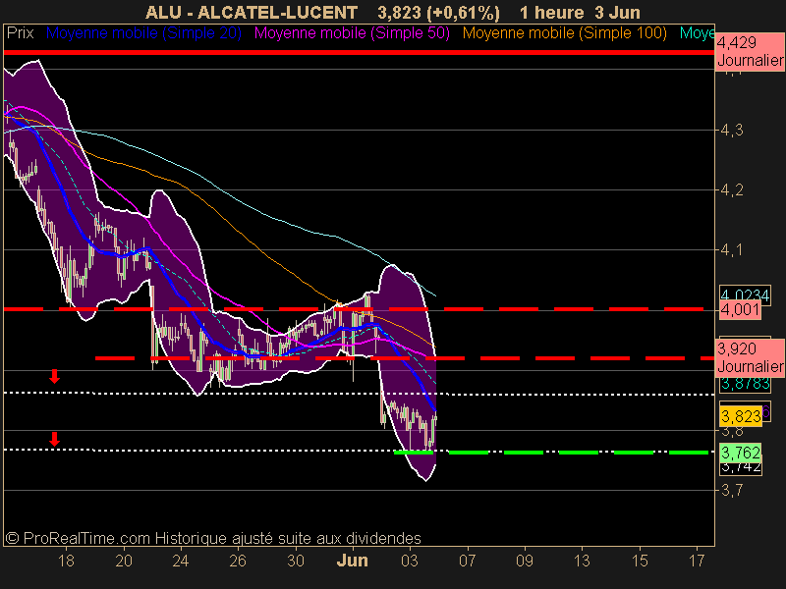The image size is (786, 589).
Task: Click the '3 Jun' date in title
Action: point(617,12)
